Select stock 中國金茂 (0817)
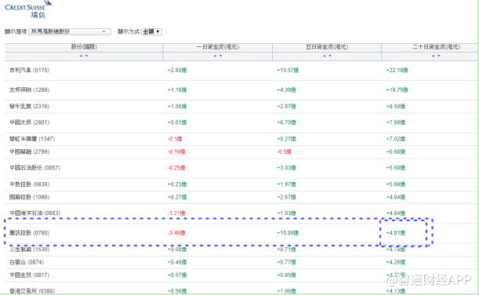This screenshot has width=479, height=295. (x=29, y=275)
